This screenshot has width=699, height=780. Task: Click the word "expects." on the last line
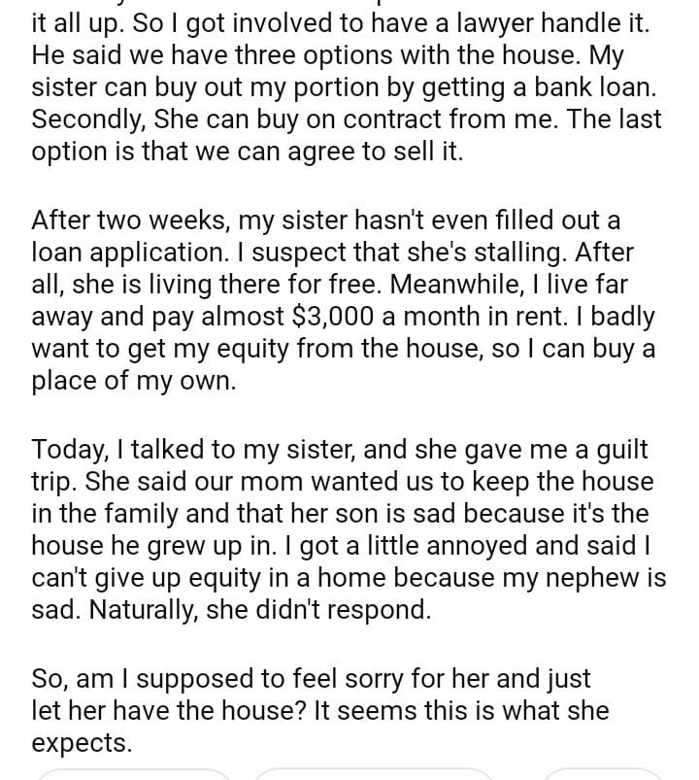pos(82,743)
